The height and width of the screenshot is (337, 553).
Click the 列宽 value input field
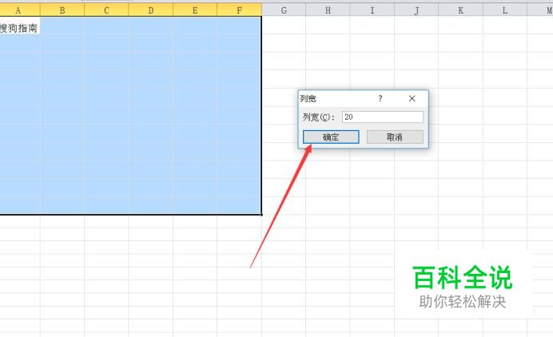point(382,117)
